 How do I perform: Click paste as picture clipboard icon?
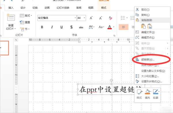[150, 26]
